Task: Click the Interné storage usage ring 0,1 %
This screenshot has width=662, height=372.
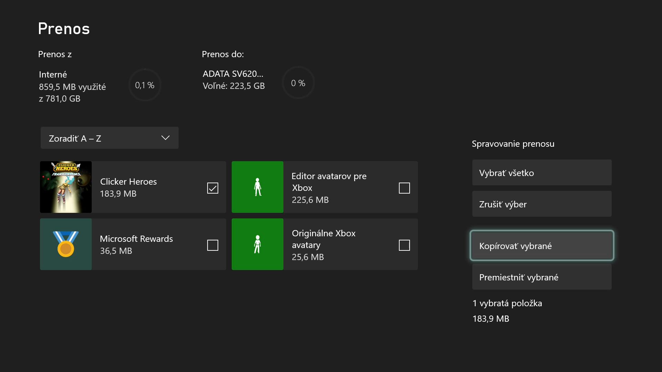Action: click(145, 85)
